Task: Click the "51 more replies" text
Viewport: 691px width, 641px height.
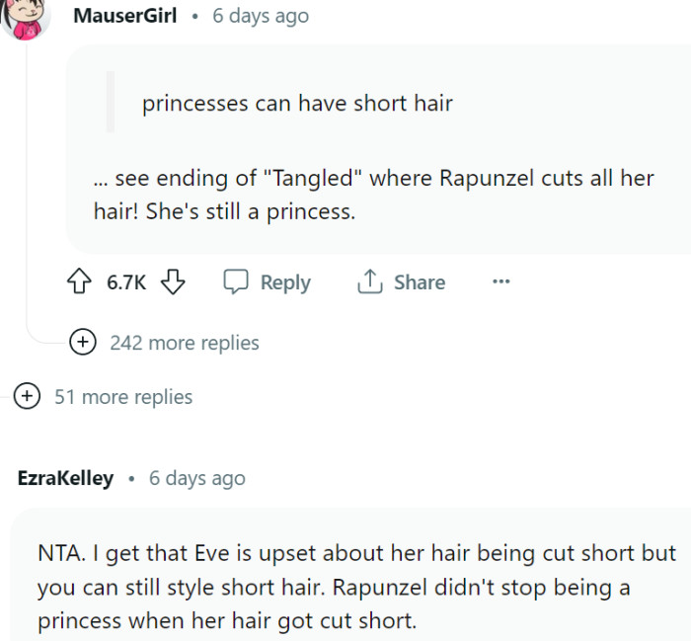Action: click(x=123, y=397)
